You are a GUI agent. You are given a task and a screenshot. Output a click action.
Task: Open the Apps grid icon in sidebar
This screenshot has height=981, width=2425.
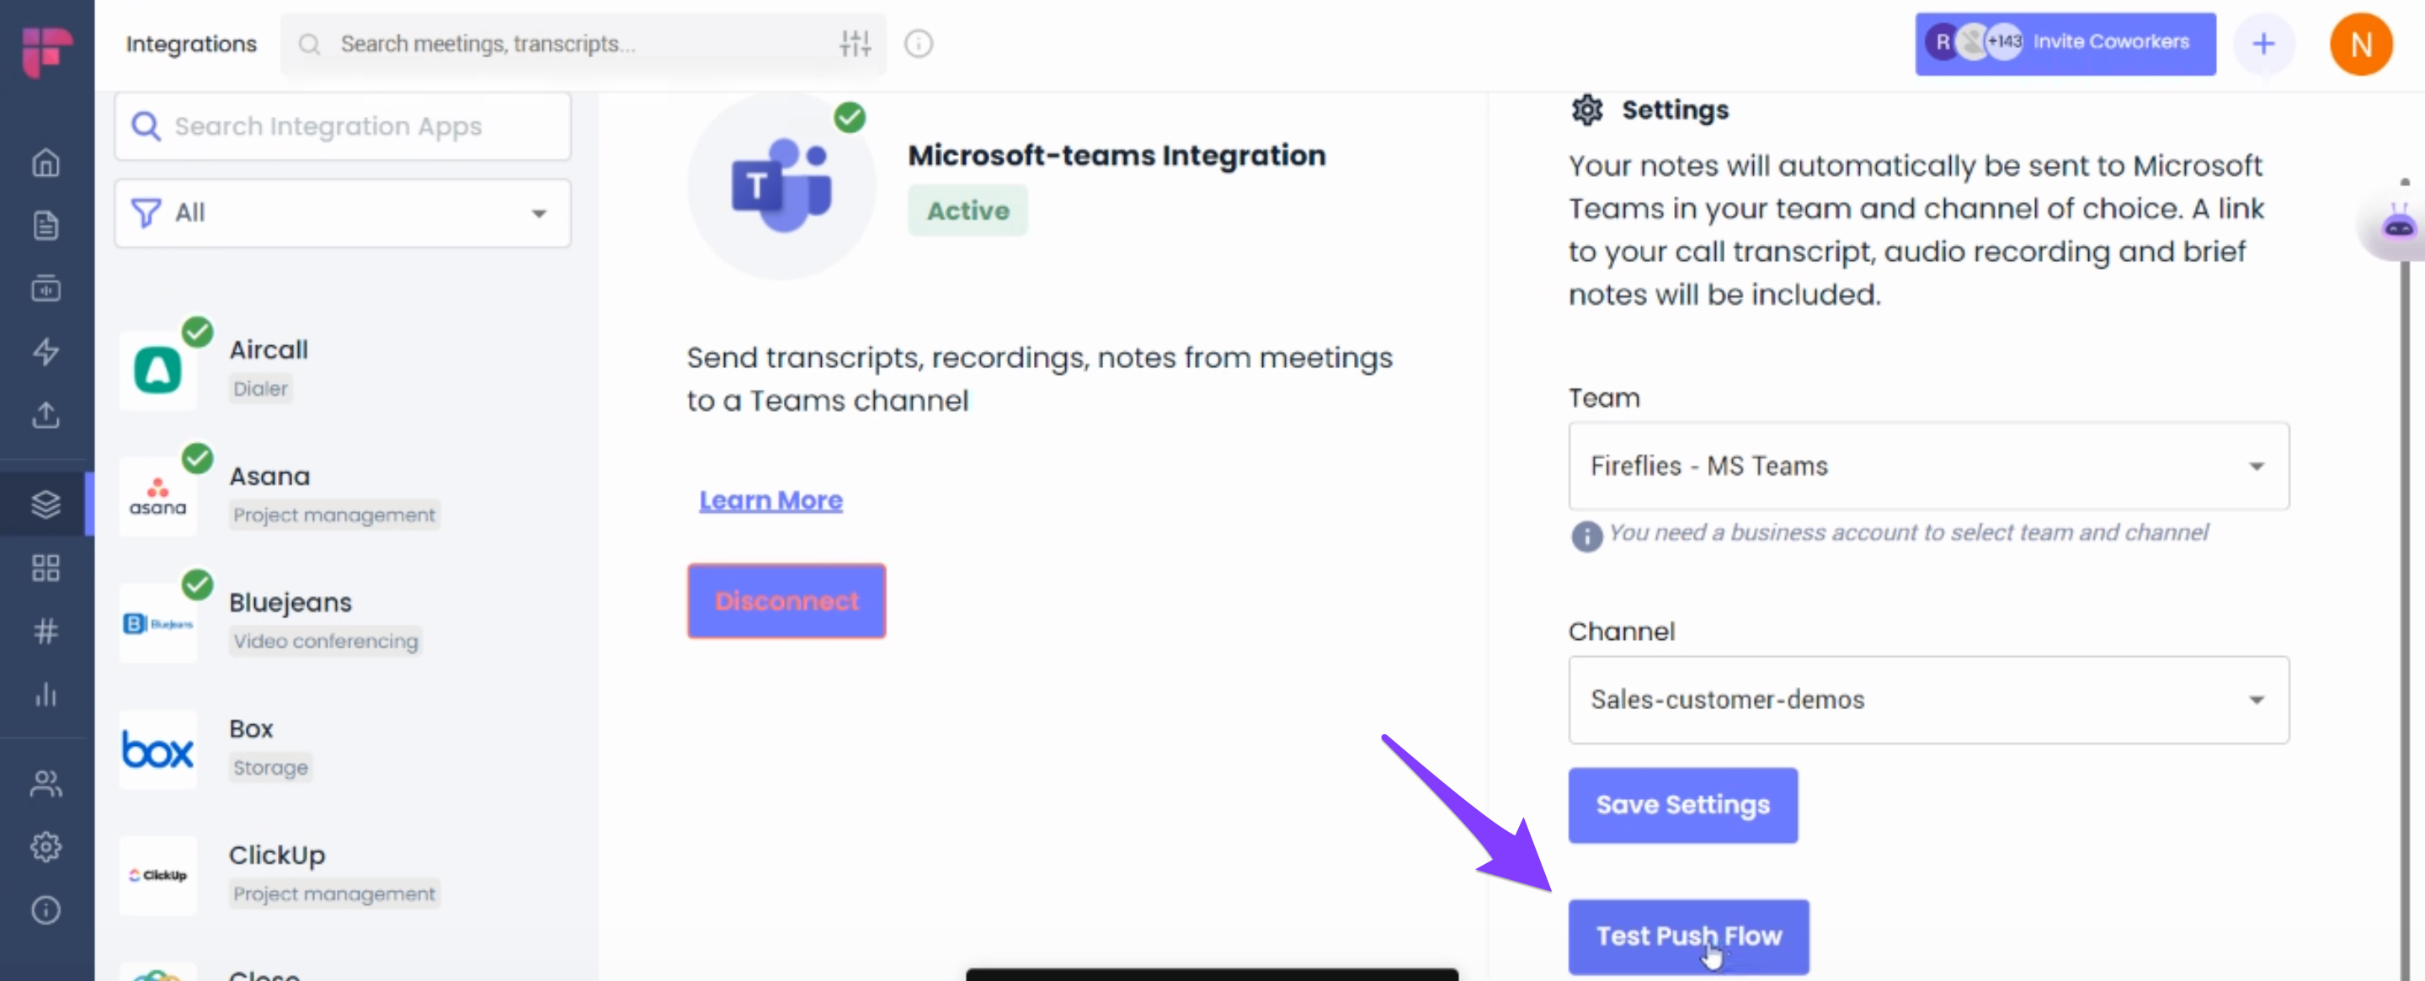click(x=46, y=568)
